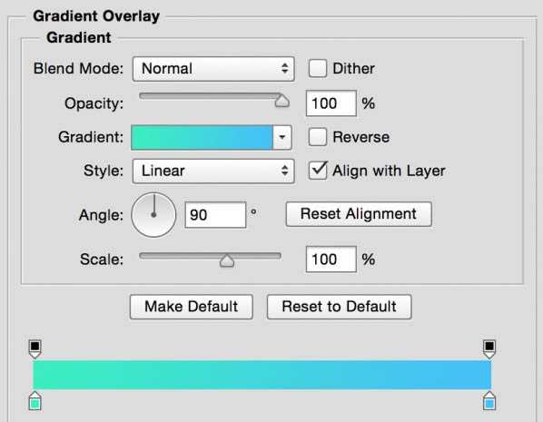
Task: Click the Angle value field
Action: coord(215,215)
